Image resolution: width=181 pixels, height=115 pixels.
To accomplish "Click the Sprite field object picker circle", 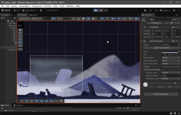I will 179,45.
